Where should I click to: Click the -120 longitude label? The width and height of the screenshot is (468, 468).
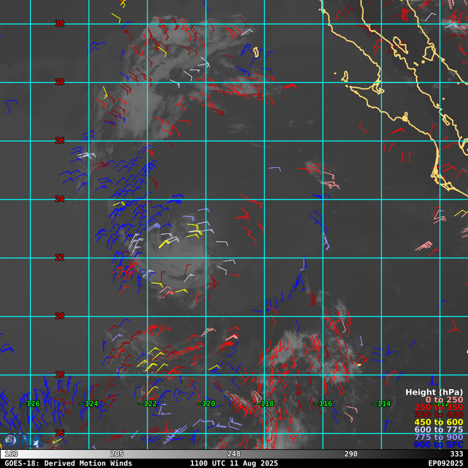(205, 404)
